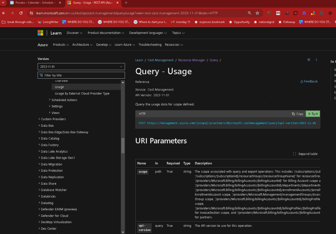Screen dimensions: 336x234
Task: Click the Microsoft logo
Action: [x=40, y=33]
